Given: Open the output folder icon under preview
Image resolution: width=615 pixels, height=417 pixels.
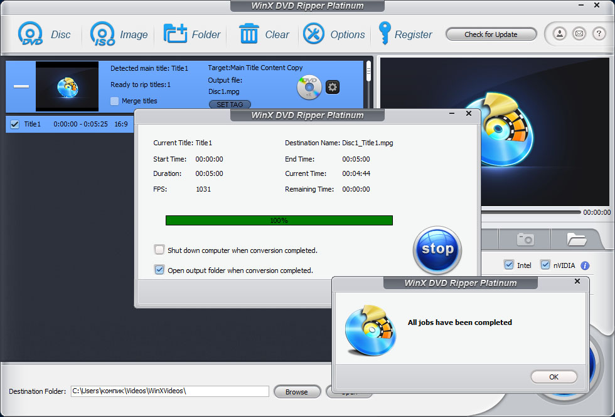Looking at the screenshot, I should coord(576,239).
